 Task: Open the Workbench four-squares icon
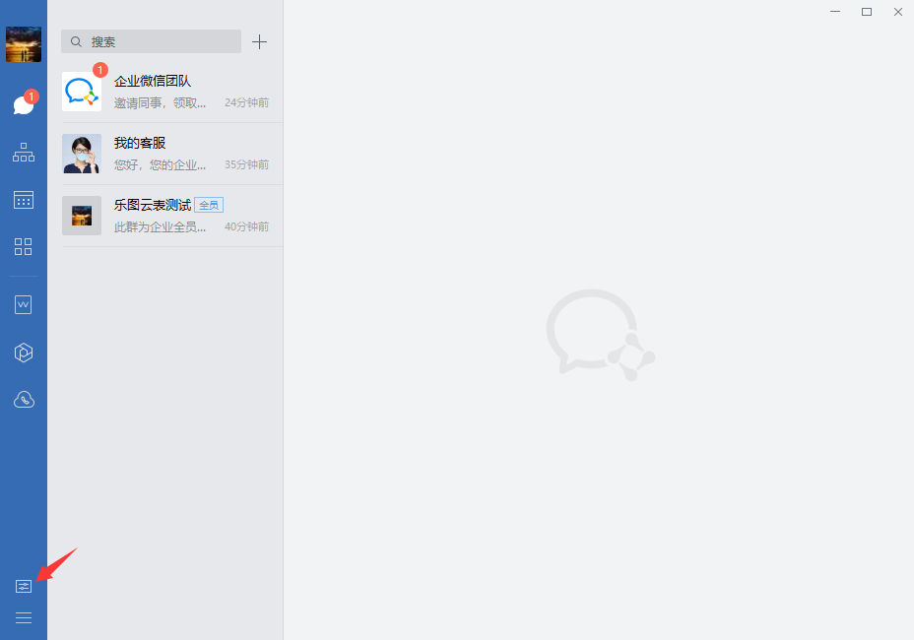pos(24,246)
